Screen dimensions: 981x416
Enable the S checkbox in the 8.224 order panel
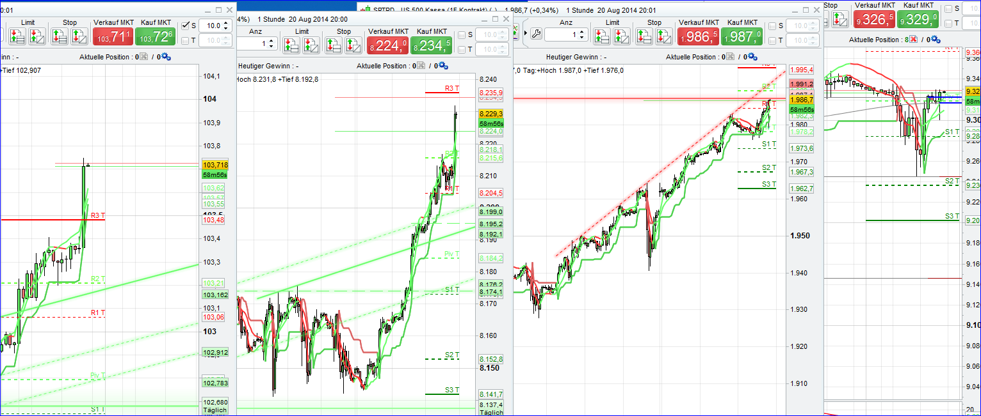click(x=461, y=35)
